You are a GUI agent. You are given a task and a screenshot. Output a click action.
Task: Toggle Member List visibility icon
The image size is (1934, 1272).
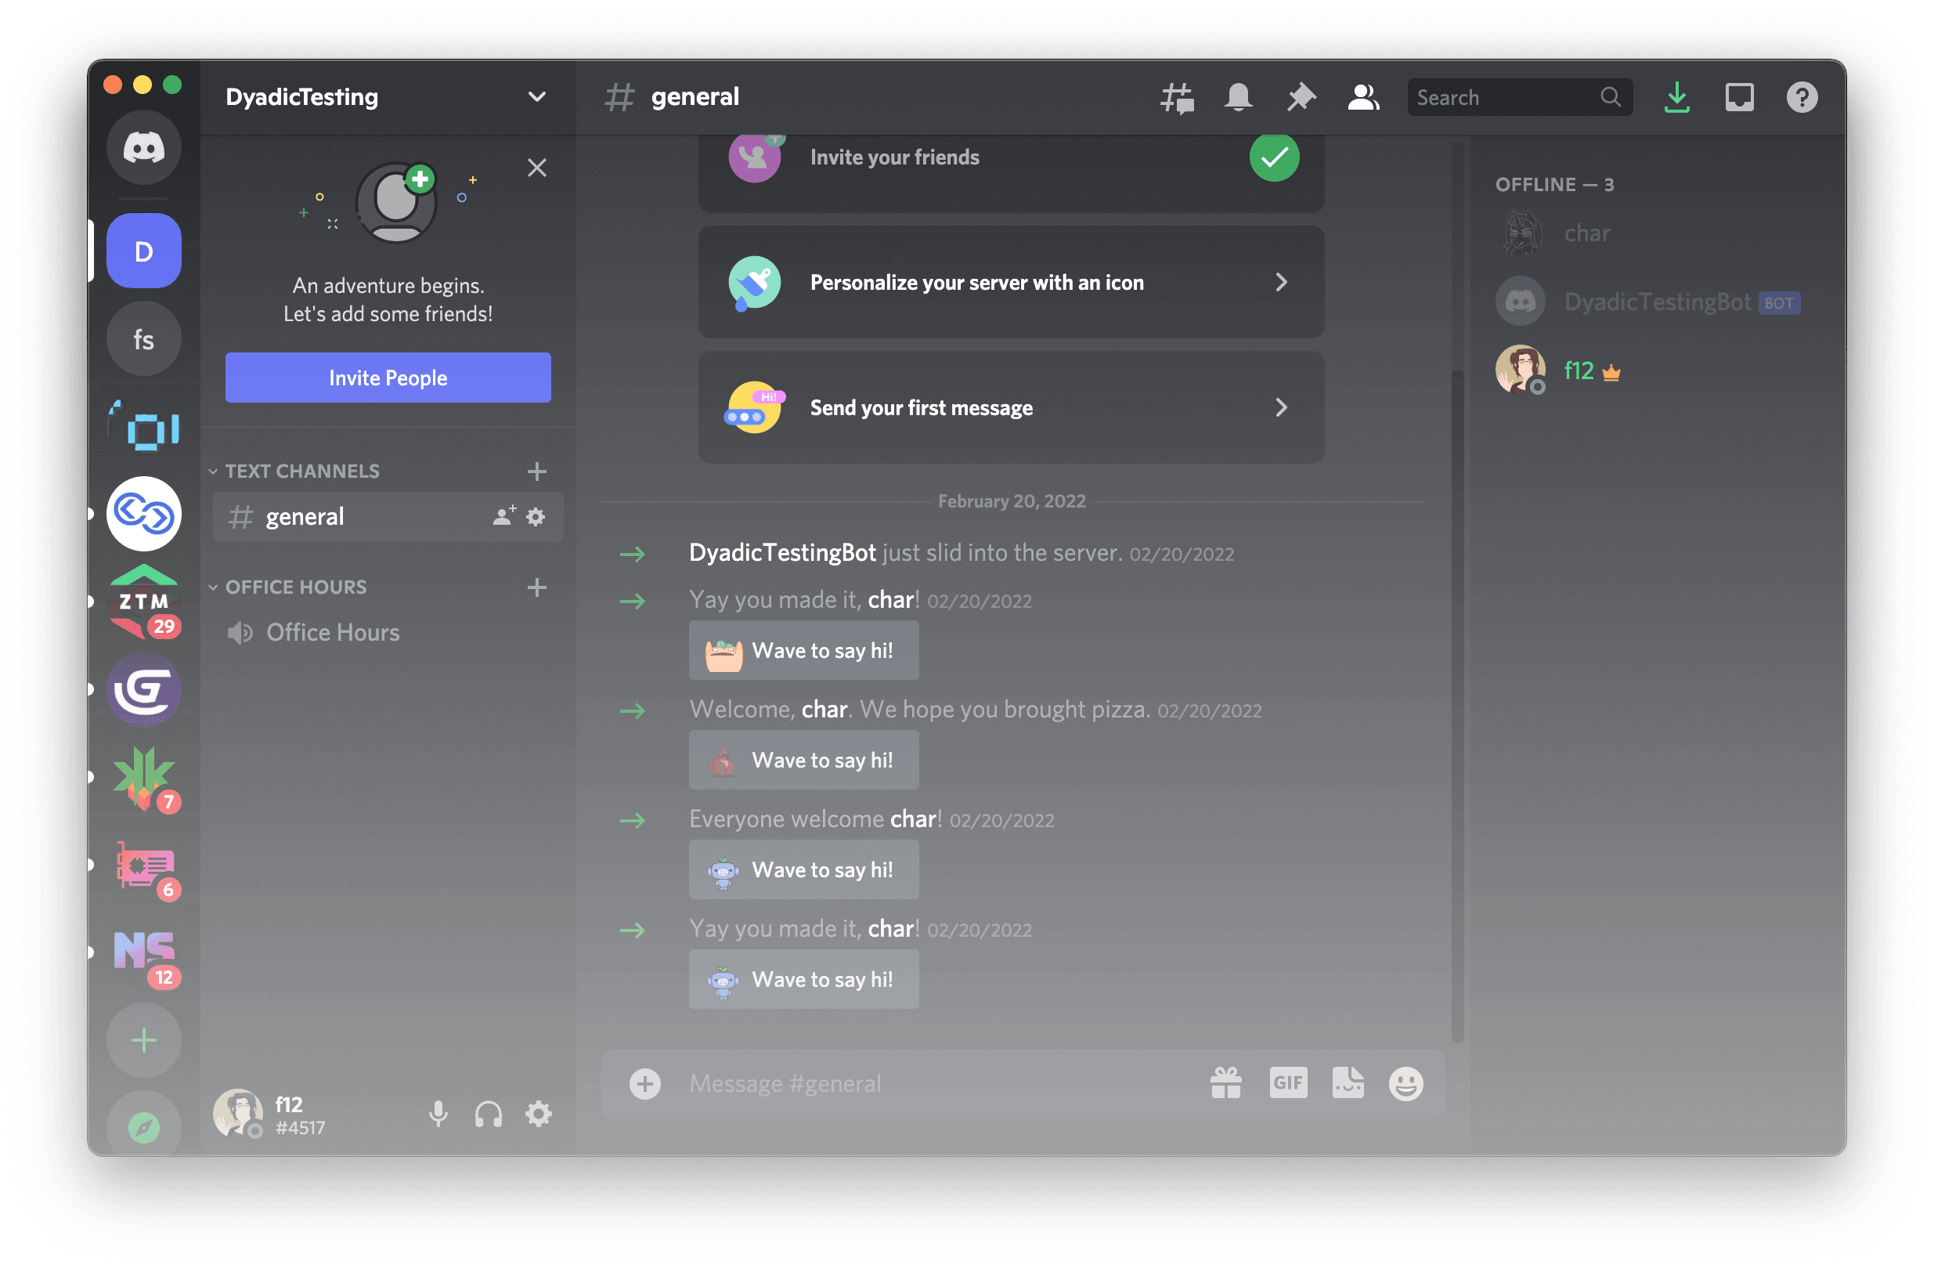pyautogui.click(x=1364, y=98)
